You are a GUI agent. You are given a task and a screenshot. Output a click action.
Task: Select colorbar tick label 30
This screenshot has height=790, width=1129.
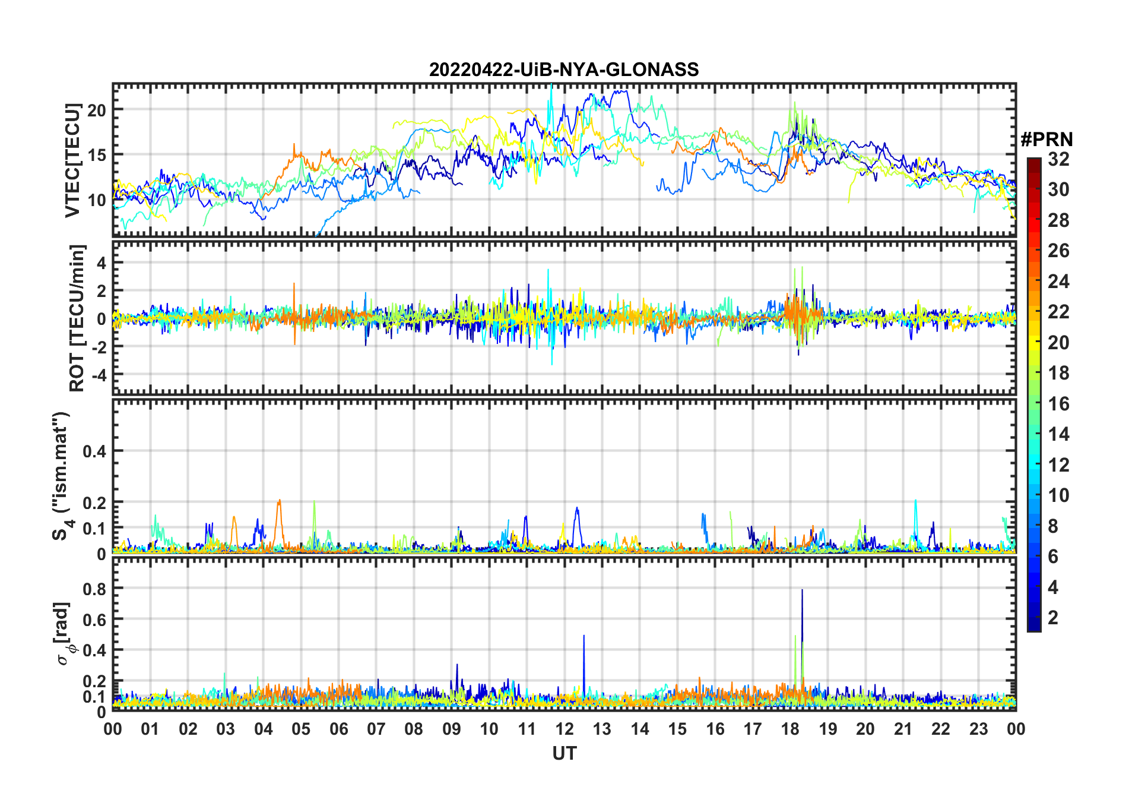pos(1058,189)
